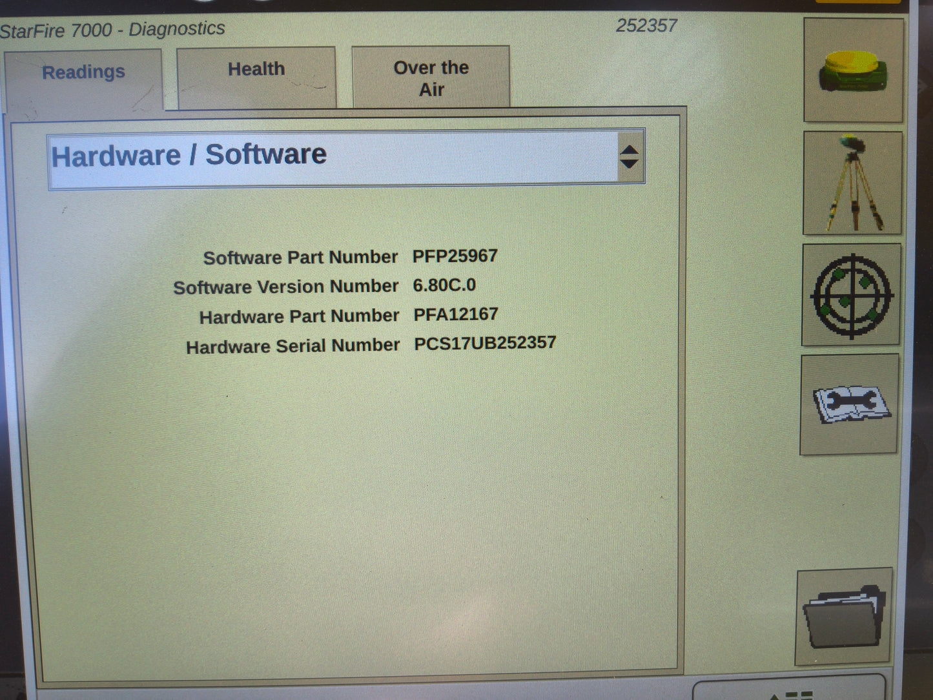The height and width of the screenshot is (700, 933).
Task: Open the Over the Air tab
Action: pyautogui.click(x=431, y=77)
